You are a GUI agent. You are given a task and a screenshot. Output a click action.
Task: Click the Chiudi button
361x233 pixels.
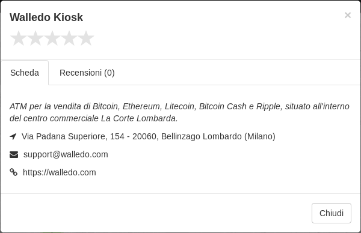332,213
